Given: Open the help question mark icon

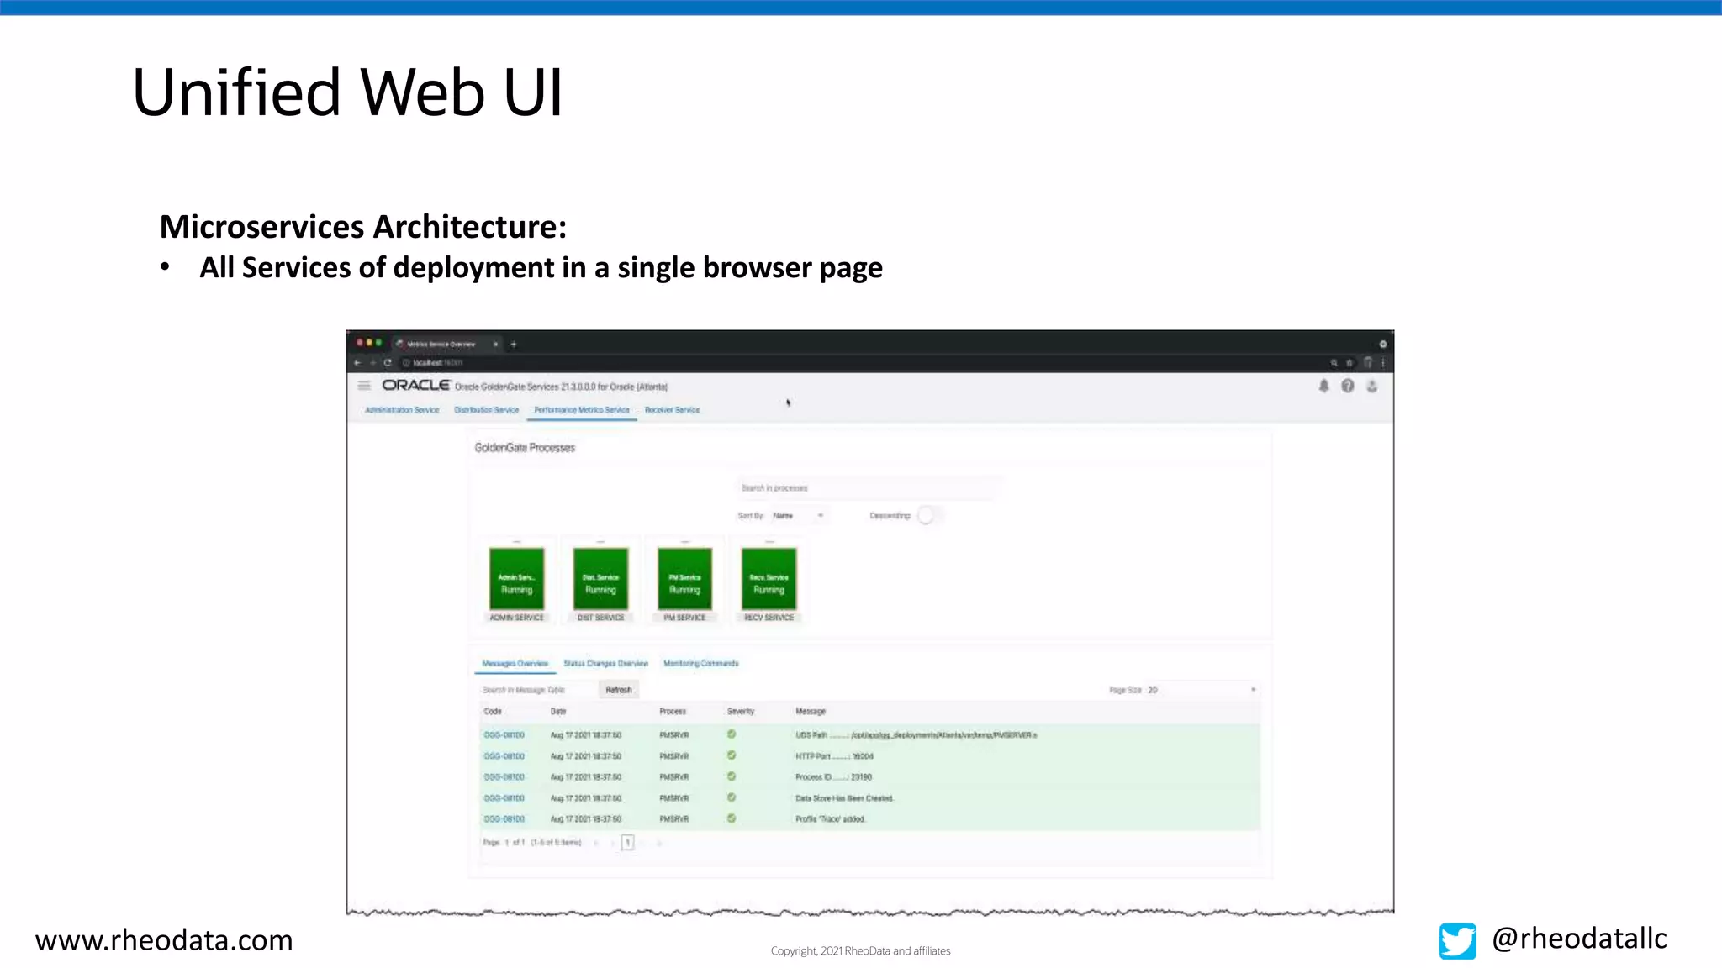Looking at the screenshot, I should (1348, 386).
